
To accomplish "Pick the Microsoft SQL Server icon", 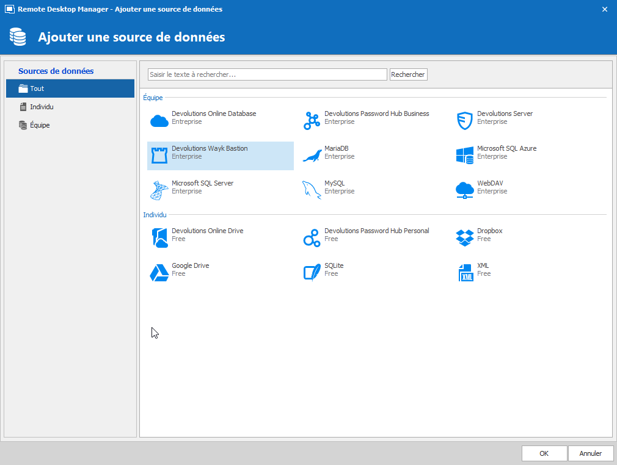I will 159,190.
